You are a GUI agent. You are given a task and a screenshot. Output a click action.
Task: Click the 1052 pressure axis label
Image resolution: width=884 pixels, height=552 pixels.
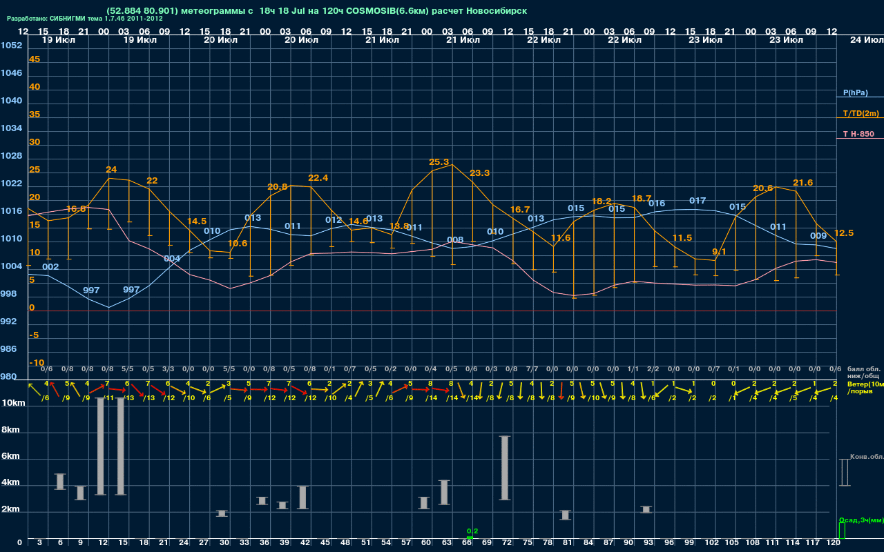pos(11,46)
